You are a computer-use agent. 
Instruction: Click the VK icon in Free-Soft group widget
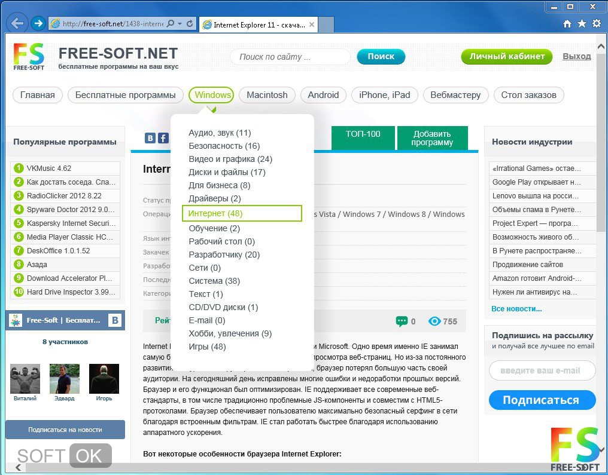click(x=115, y=320)
